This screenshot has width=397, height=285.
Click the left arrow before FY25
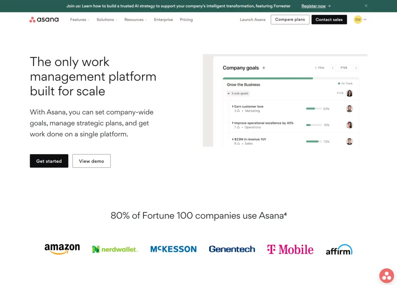(332, 67)
